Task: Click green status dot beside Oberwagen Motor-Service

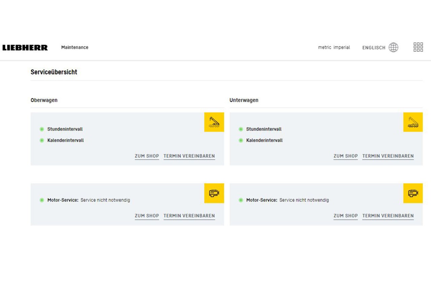Action: pyautogui.click(x=42, y=200)
